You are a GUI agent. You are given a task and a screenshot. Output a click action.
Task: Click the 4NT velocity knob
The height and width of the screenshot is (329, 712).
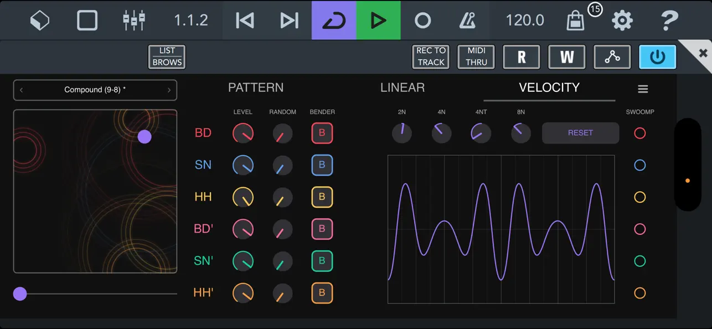481,133
